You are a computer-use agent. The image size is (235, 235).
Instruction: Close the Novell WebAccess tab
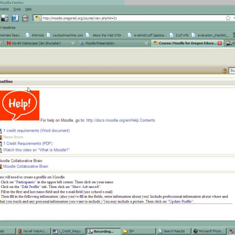tap(73, 43)
